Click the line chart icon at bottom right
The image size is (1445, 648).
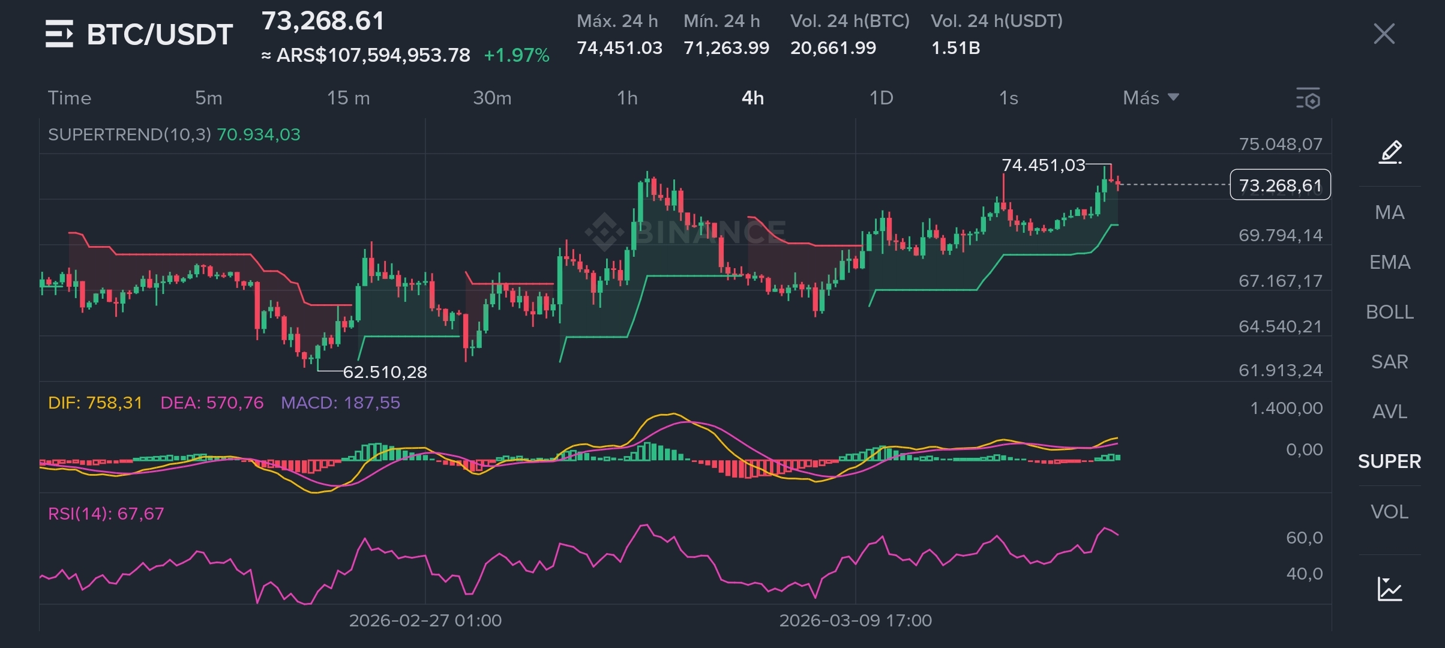(x=1390, y=589)
